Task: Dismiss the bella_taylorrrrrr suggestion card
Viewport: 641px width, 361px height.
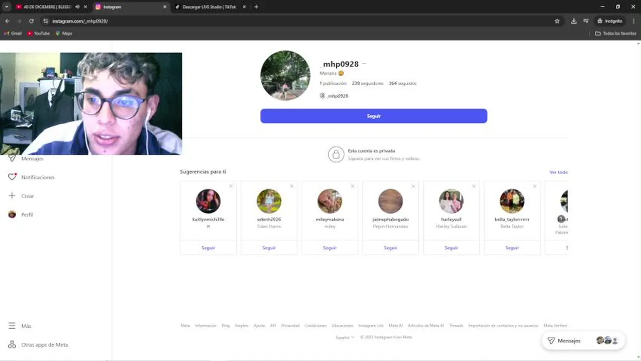Action: tap(534, 186)
